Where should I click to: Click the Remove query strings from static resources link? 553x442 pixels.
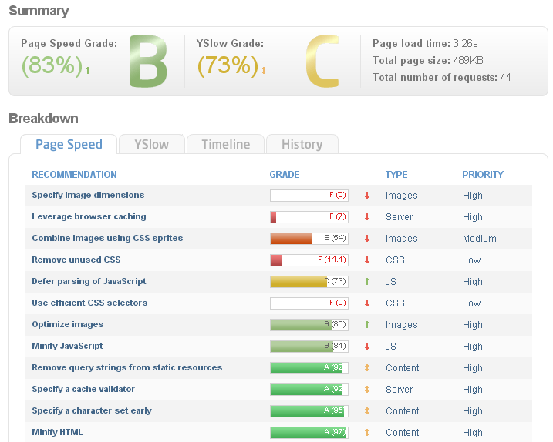126,368
